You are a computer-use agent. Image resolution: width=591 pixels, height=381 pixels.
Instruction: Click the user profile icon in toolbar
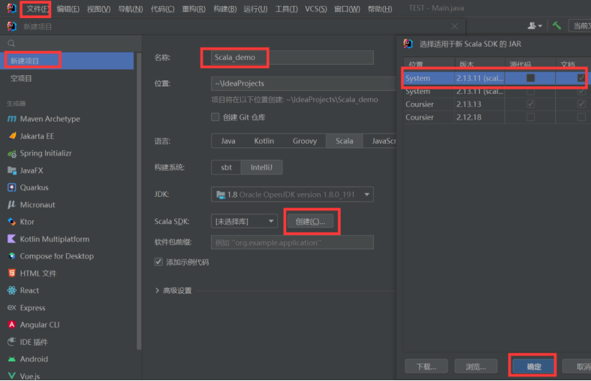(x=532, y=26)
